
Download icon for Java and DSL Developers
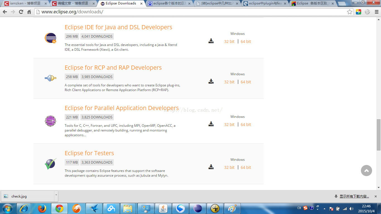click(x=211, y=41)
